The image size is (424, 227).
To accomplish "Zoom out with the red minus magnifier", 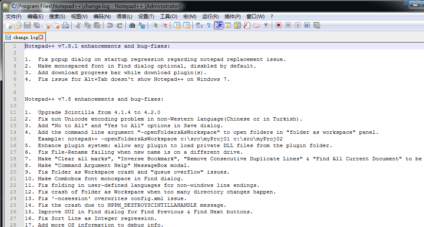I will coord(164,25).
